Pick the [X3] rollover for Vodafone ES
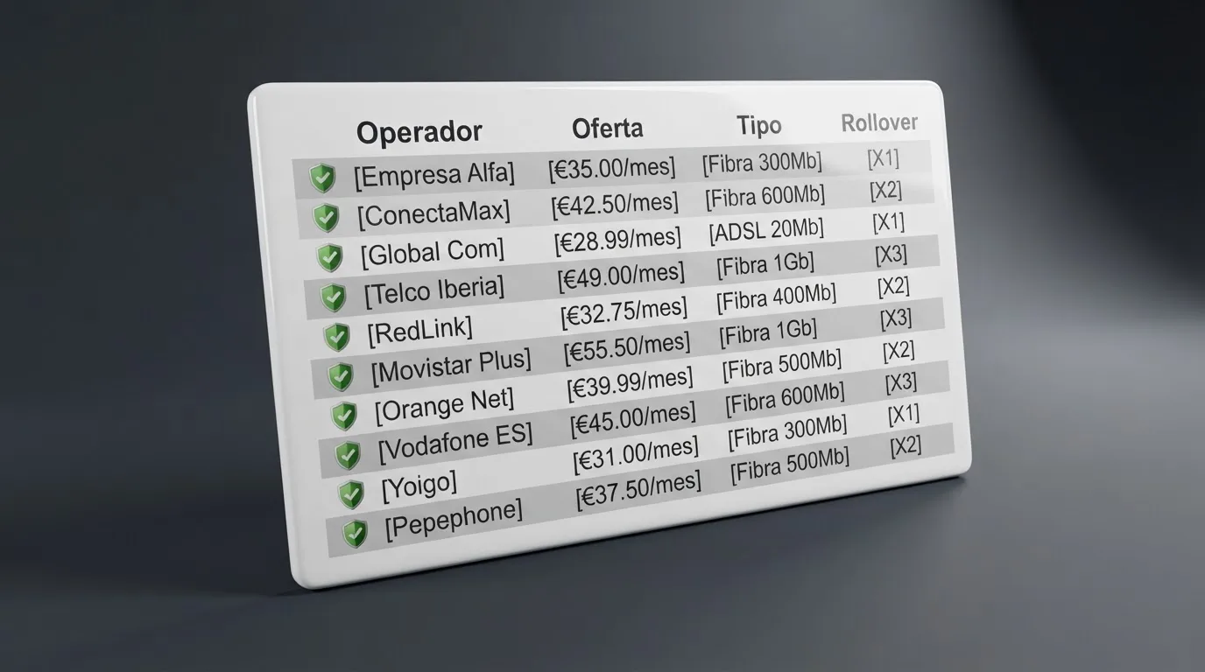 pyautogui.click(x=901, y=382)
